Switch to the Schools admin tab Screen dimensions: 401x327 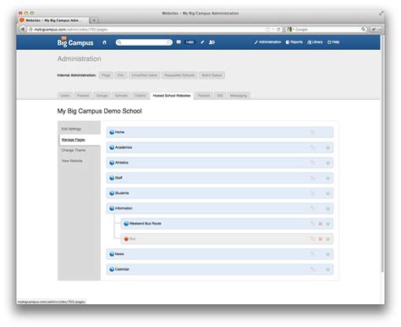click(121, 96)
